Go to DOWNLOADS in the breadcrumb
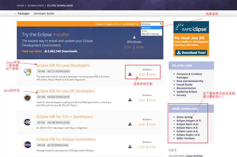The image size is (237, 157). [x=36, y=6]
